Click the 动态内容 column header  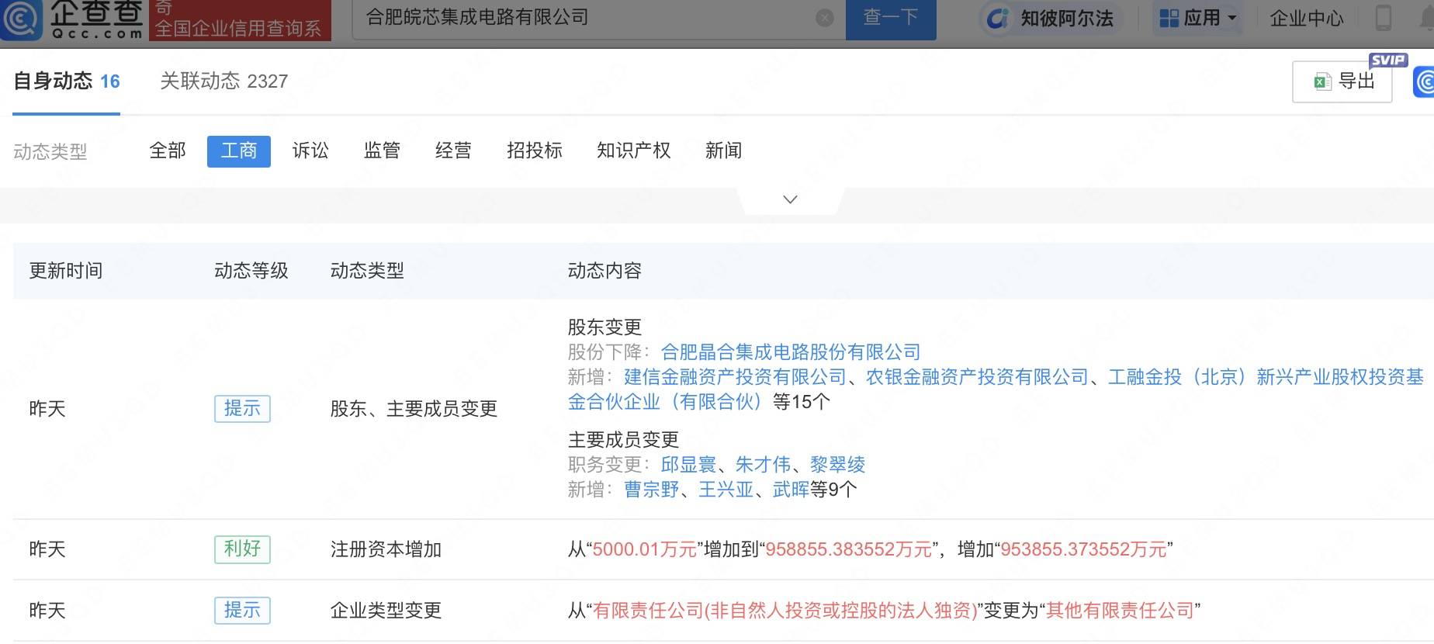pos(604,271)
